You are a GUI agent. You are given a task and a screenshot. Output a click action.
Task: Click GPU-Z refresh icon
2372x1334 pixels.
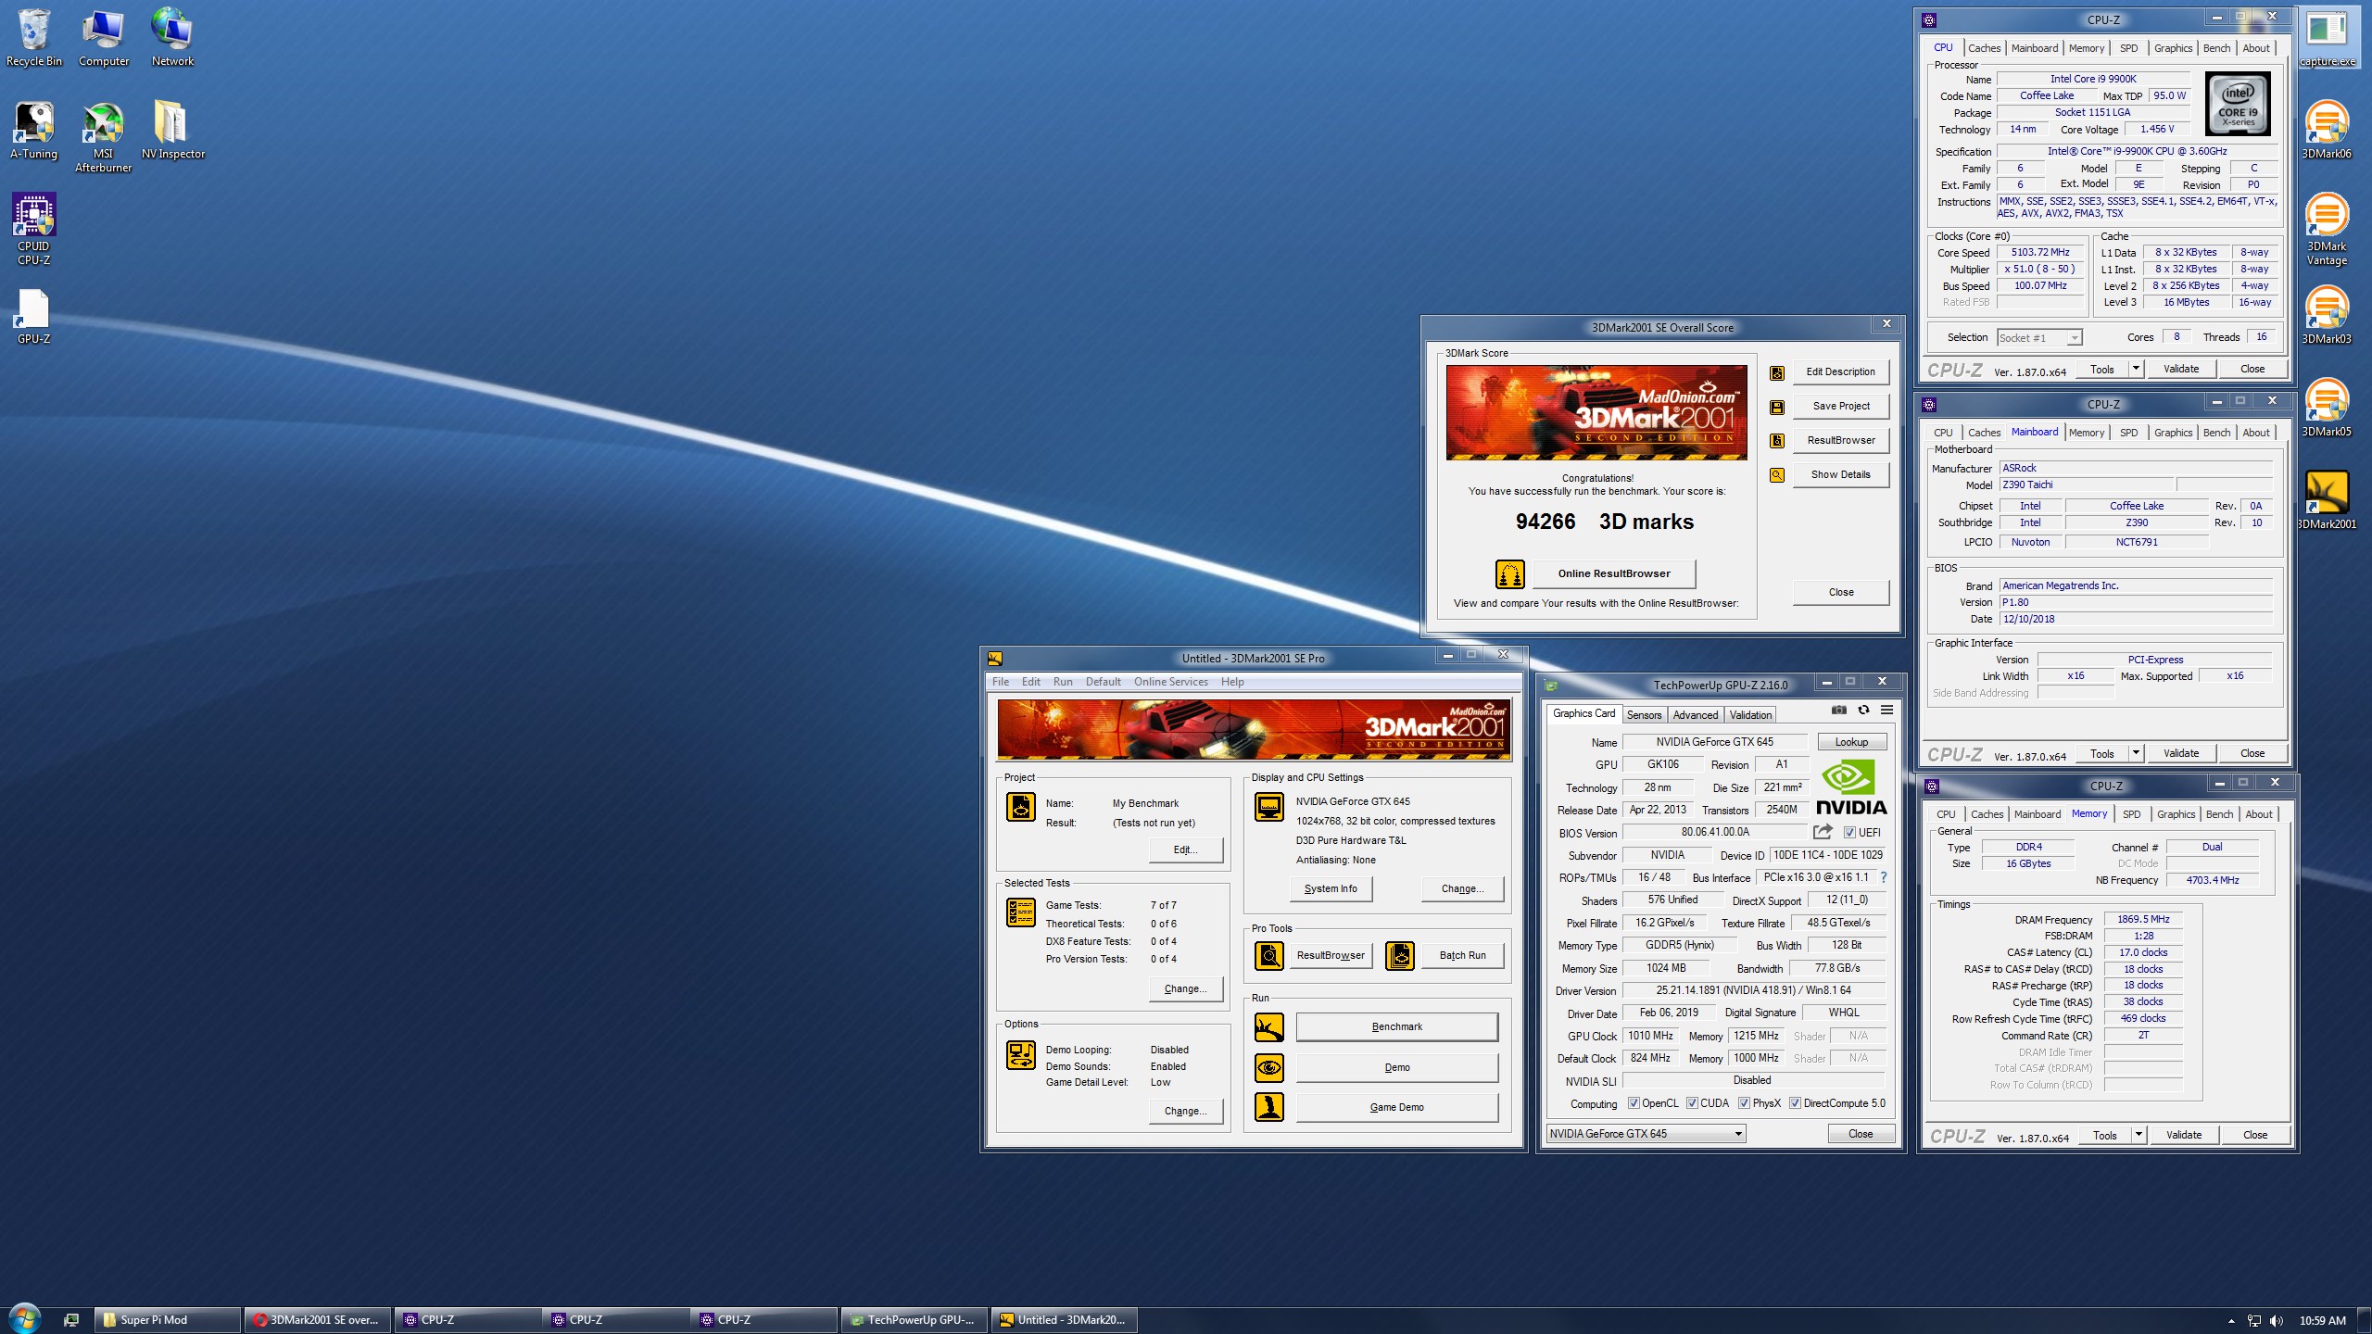point(1863,711)
